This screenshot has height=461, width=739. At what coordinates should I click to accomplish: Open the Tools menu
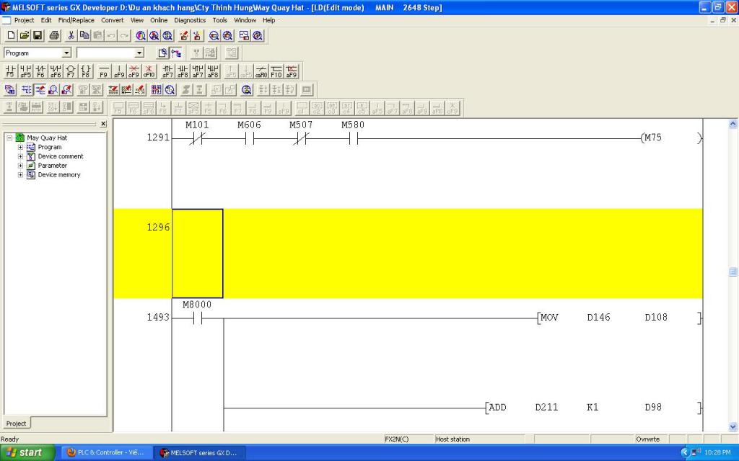219,20
